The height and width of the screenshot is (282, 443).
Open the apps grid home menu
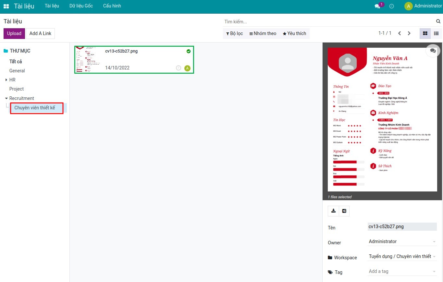click(x=6, y=6)
